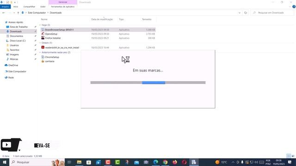
Task: Go back with the Explorer back arrow
Action: pyautogui.click(x=4, y=13)
